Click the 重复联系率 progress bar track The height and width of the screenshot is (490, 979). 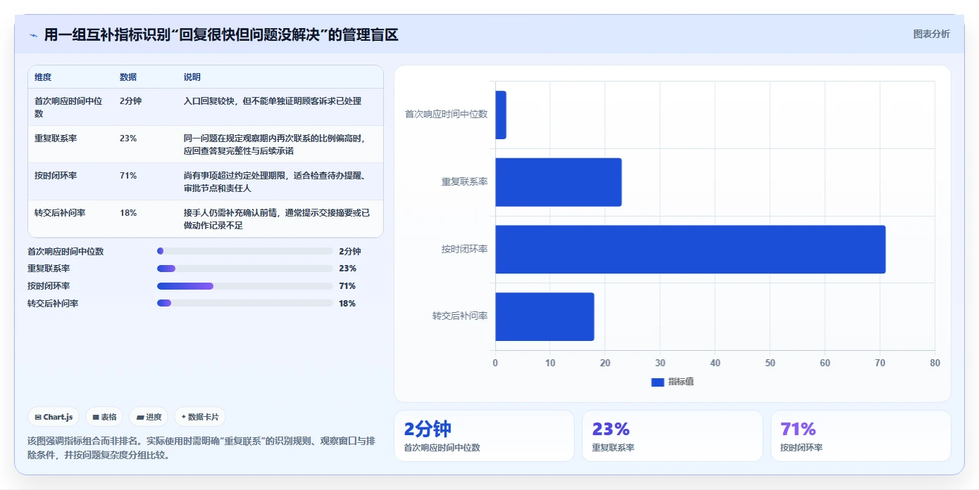(245, 269)
